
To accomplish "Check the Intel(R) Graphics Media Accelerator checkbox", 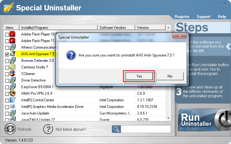I will [7, 107].
